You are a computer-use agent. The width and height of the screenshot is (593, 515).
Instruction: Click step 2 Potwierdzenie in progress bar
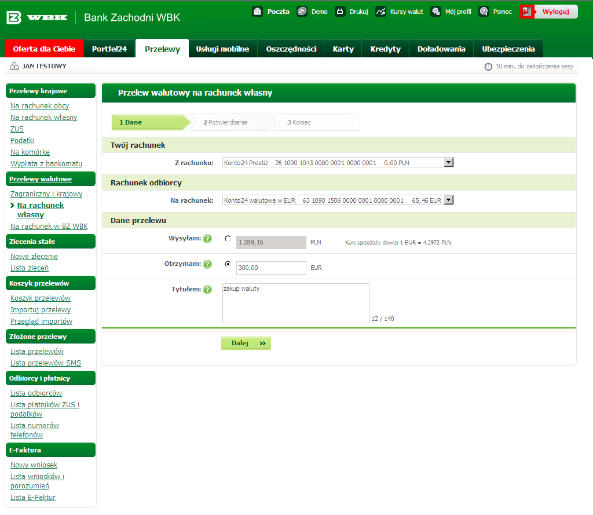(x=232, y=122)
